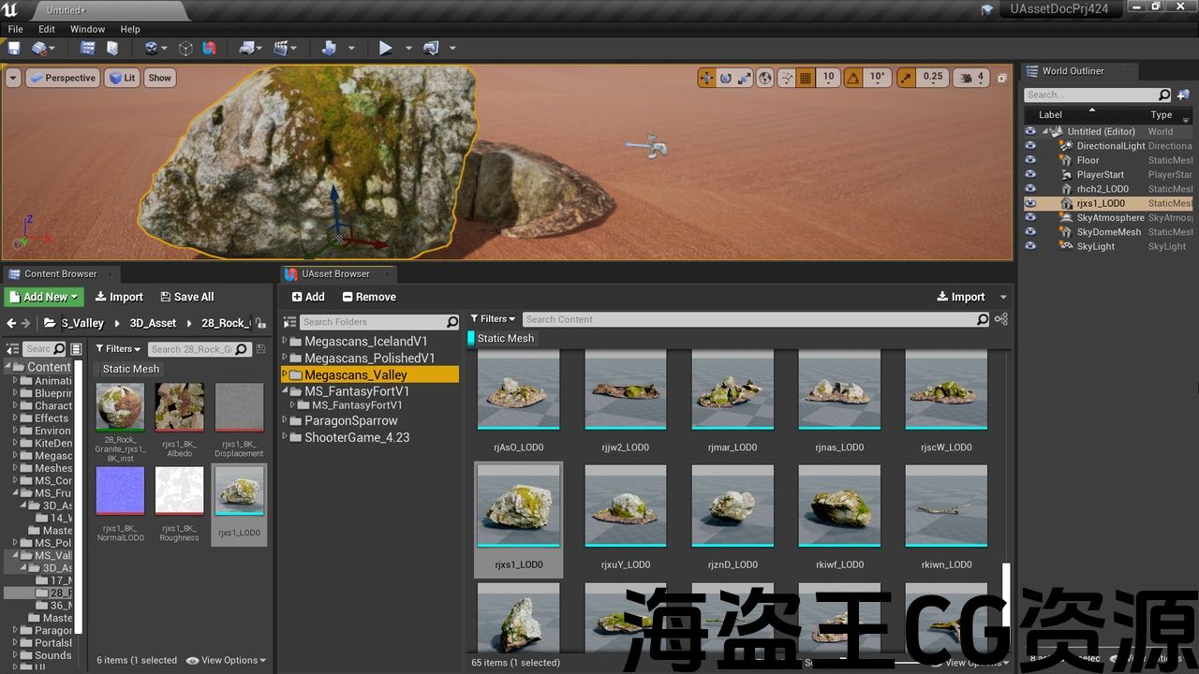
Task: Click the world coordinate globe icon
Action: click(765, 79)
